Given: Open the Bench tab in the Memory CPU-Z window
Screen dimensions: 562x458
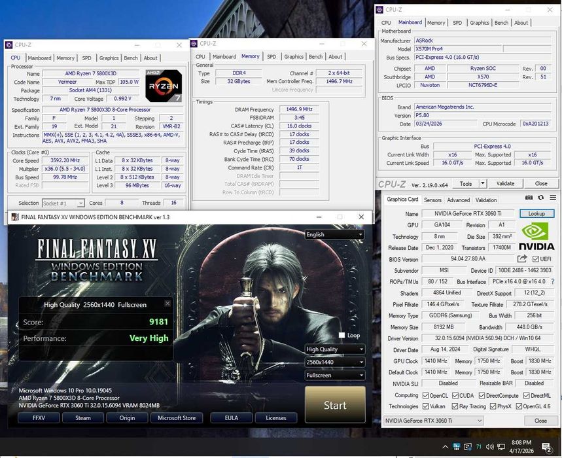Looking at the screenshot, I should click(x=315, y=57).
